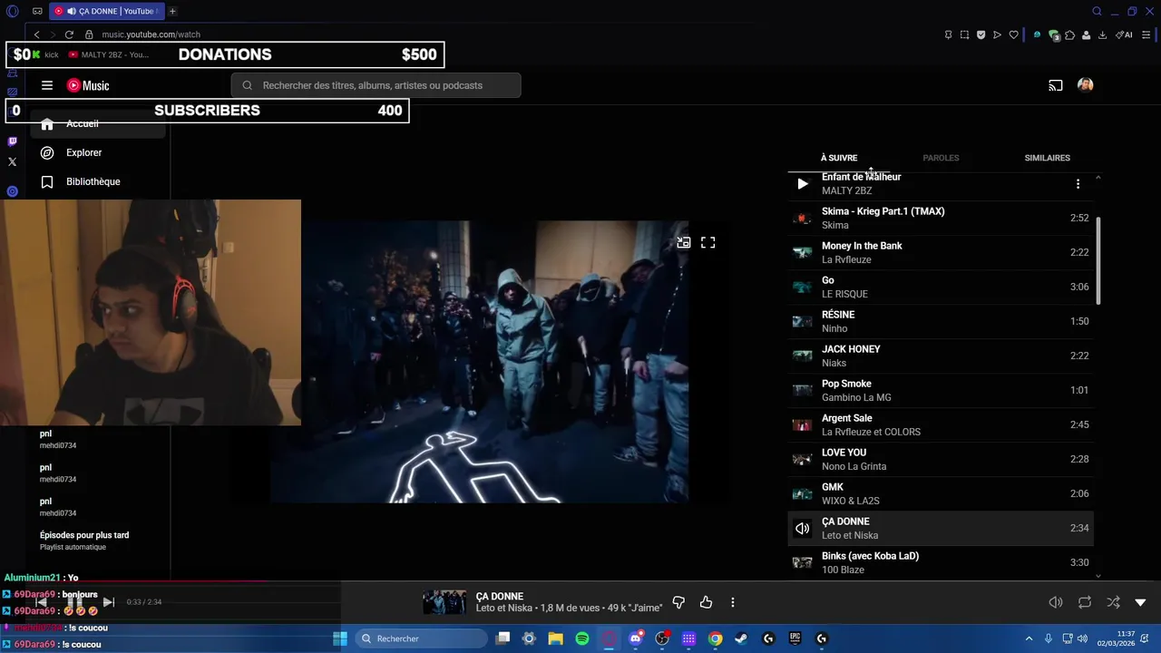Open the Windows Start menu

[x=340, y=638]
